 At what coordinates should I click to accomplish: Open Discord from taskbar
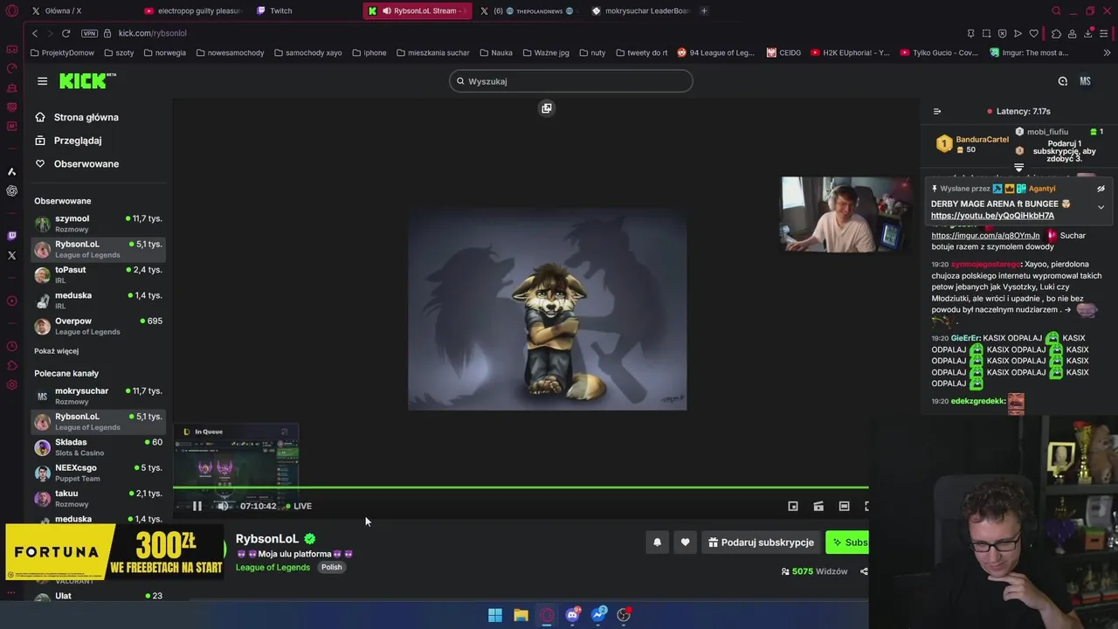[572, 615]
